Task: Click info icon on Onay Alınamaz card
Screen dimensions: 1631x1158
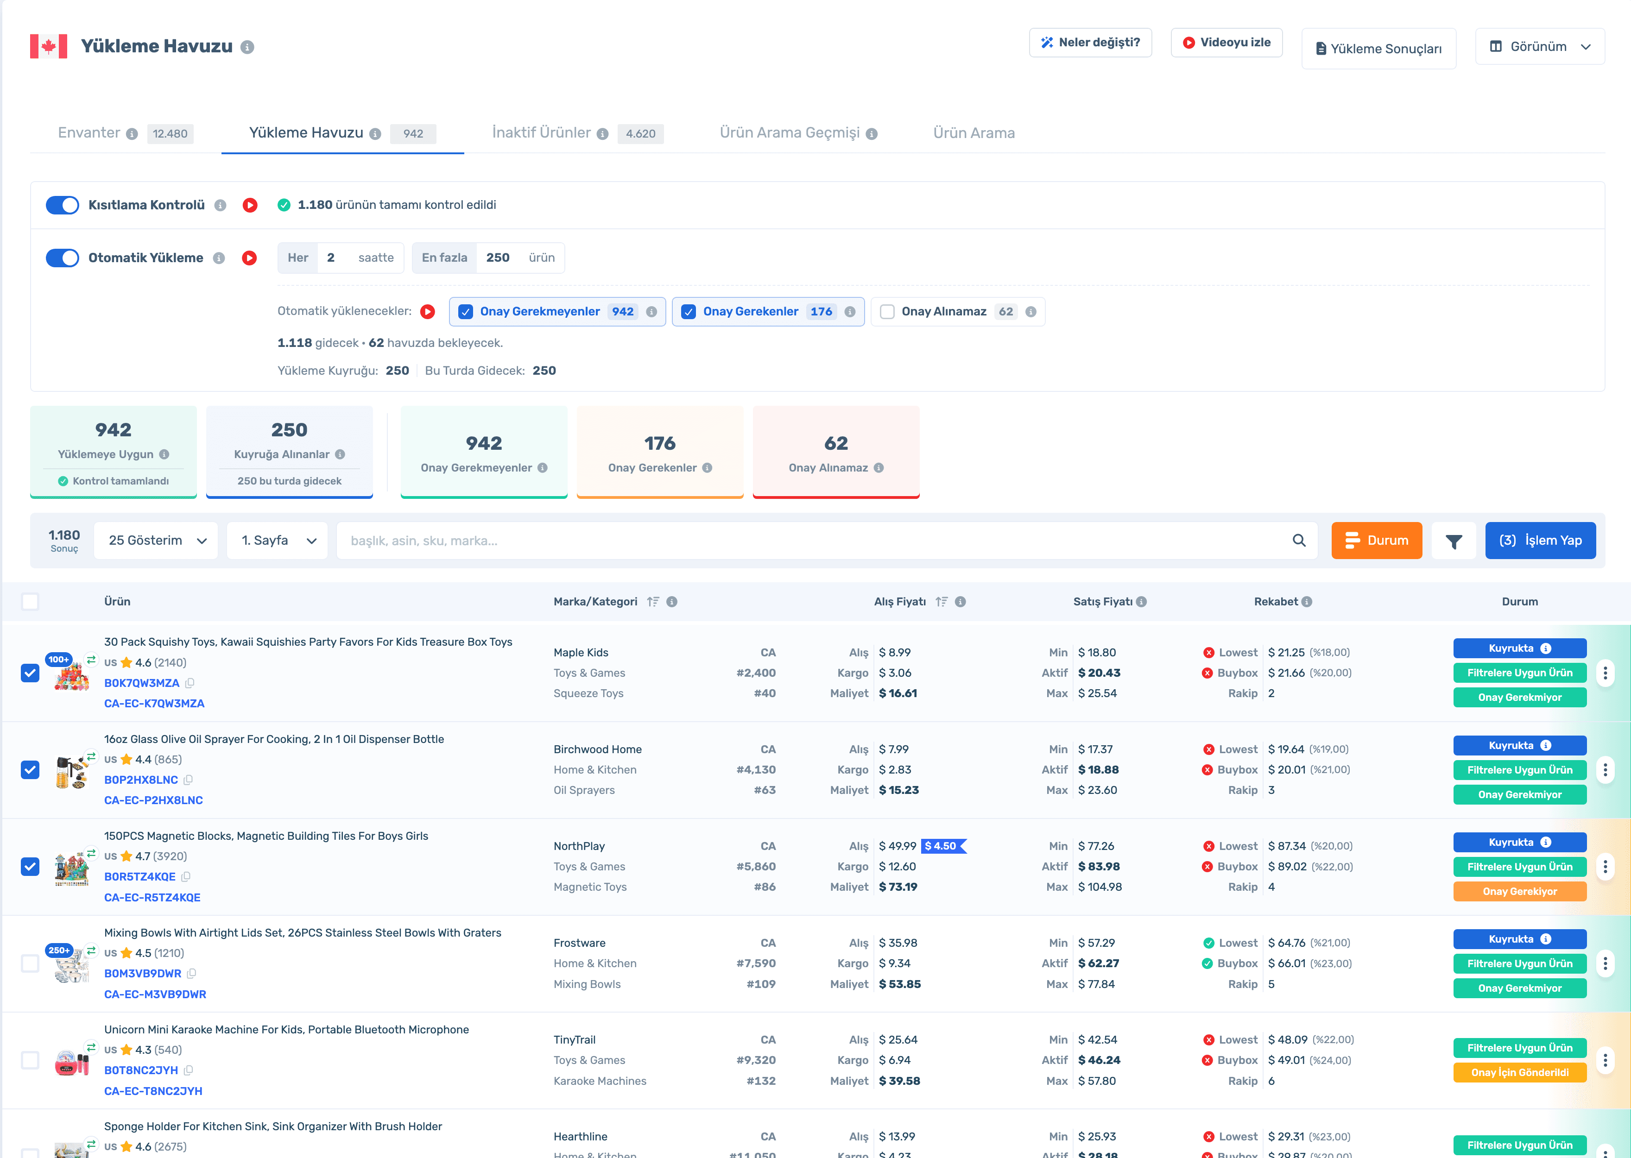Action: pos(879,468)
